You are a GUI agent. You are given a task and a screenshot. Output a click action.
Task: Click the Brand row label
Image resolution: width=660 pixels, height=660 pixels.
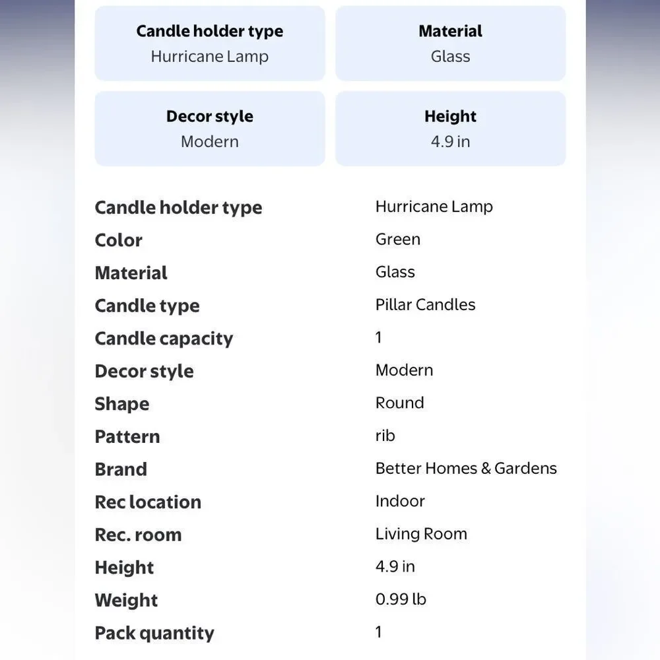pos(121,469)
